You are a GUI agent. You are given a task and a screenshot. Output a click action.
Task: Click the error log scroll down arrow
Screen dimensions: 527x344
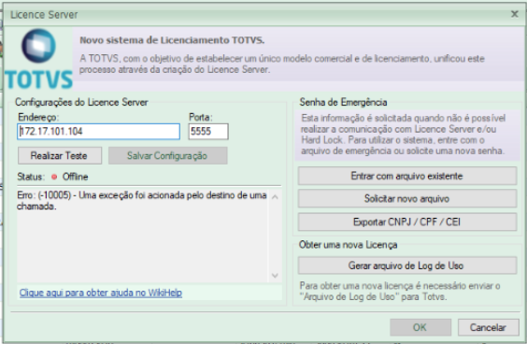(275, 276)
